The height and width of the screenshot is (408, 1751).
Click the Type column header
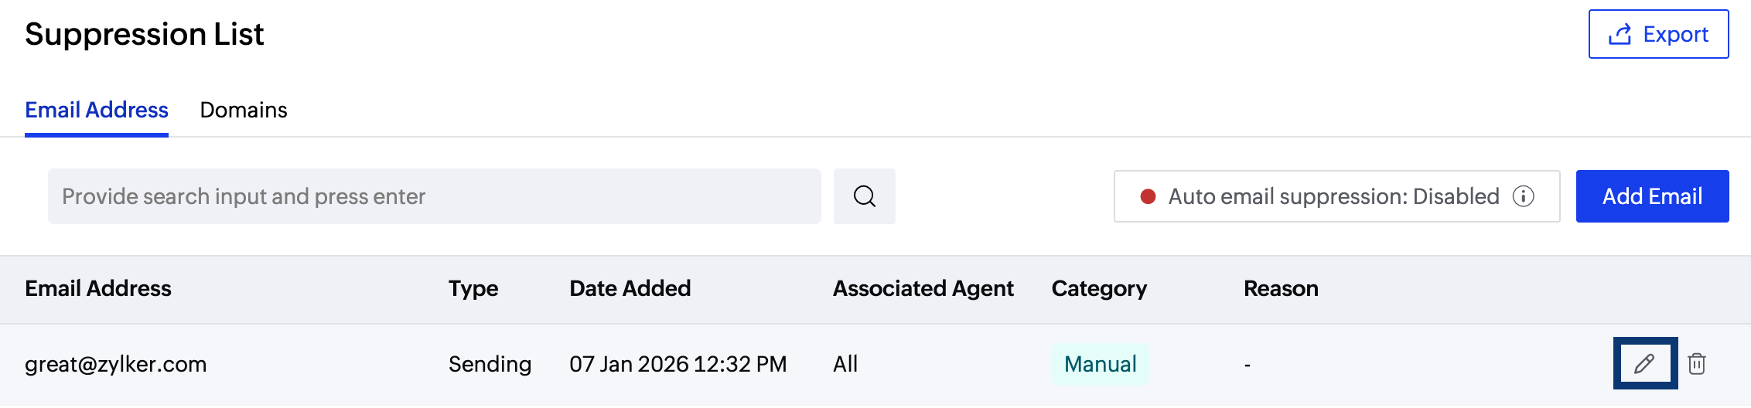473,288
